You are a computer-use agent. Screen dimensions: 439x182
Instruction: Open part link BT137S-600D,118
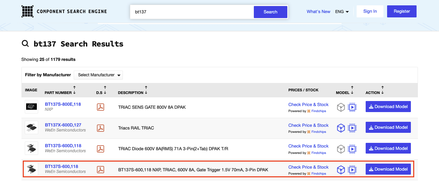click(63, 146)
